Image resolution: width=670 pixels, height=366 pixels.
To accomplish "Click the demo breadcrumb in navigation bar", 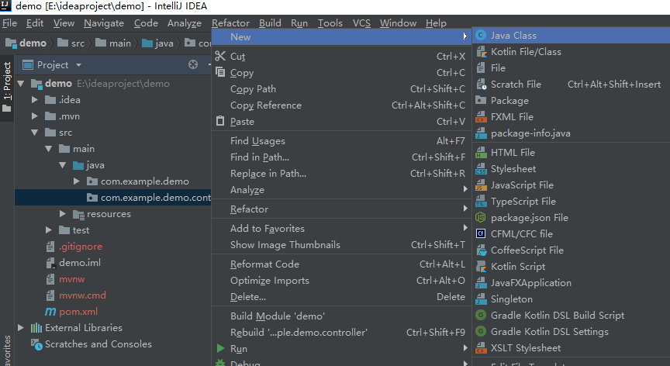I will point(26,43).
